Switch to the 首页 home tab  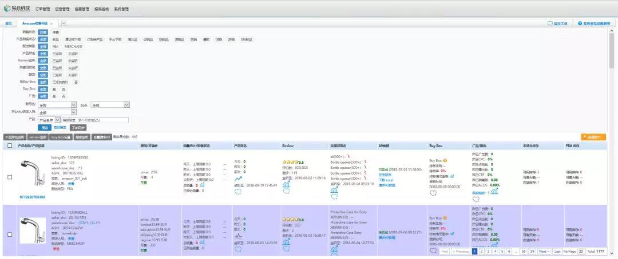click(8, 23)
